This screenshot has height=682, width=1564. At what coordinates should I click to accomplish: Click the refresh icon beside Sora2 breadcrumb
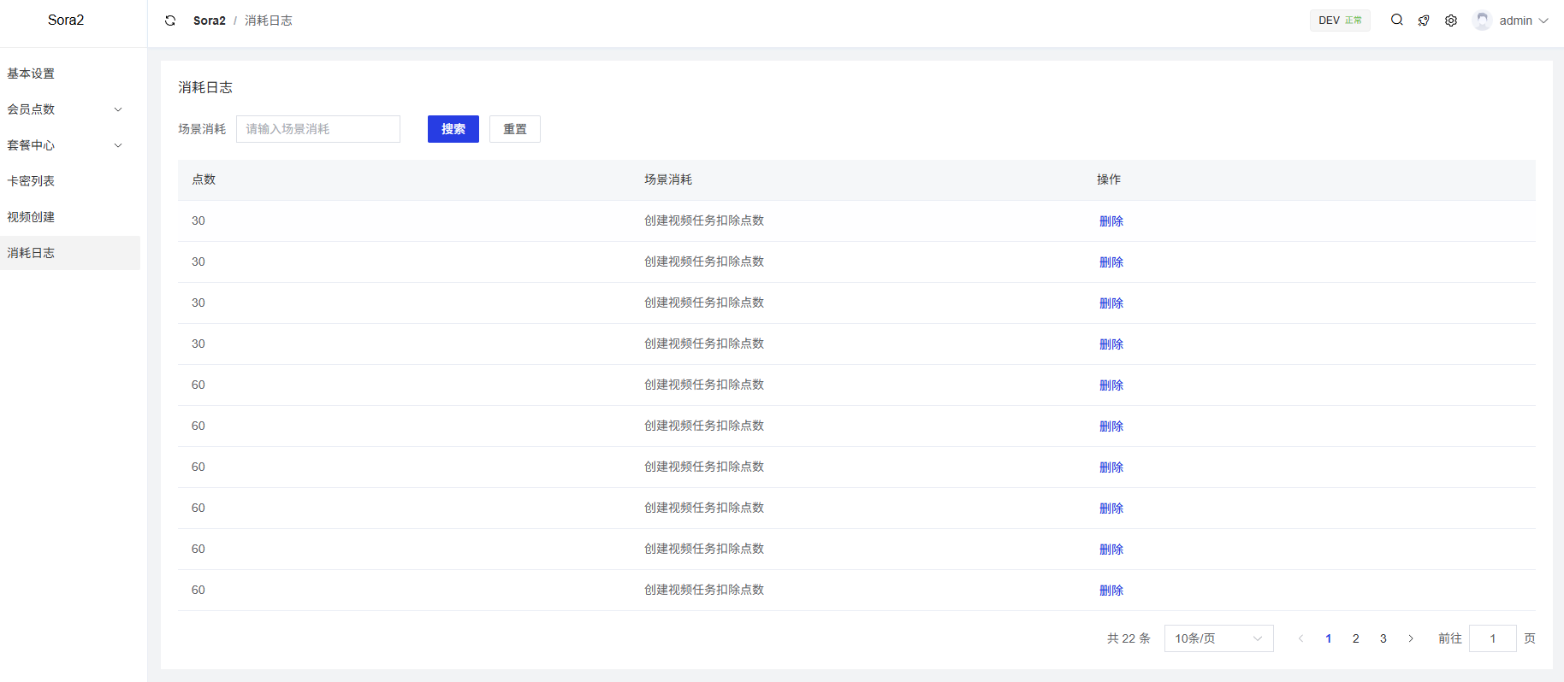(x=170, y=21)
